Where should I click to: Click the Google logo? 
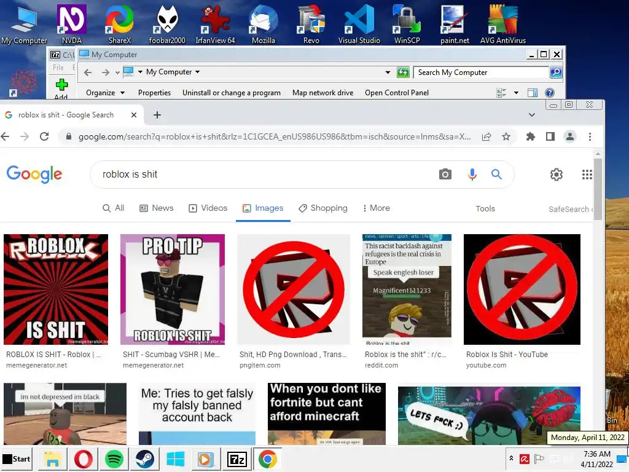(34, 174)
